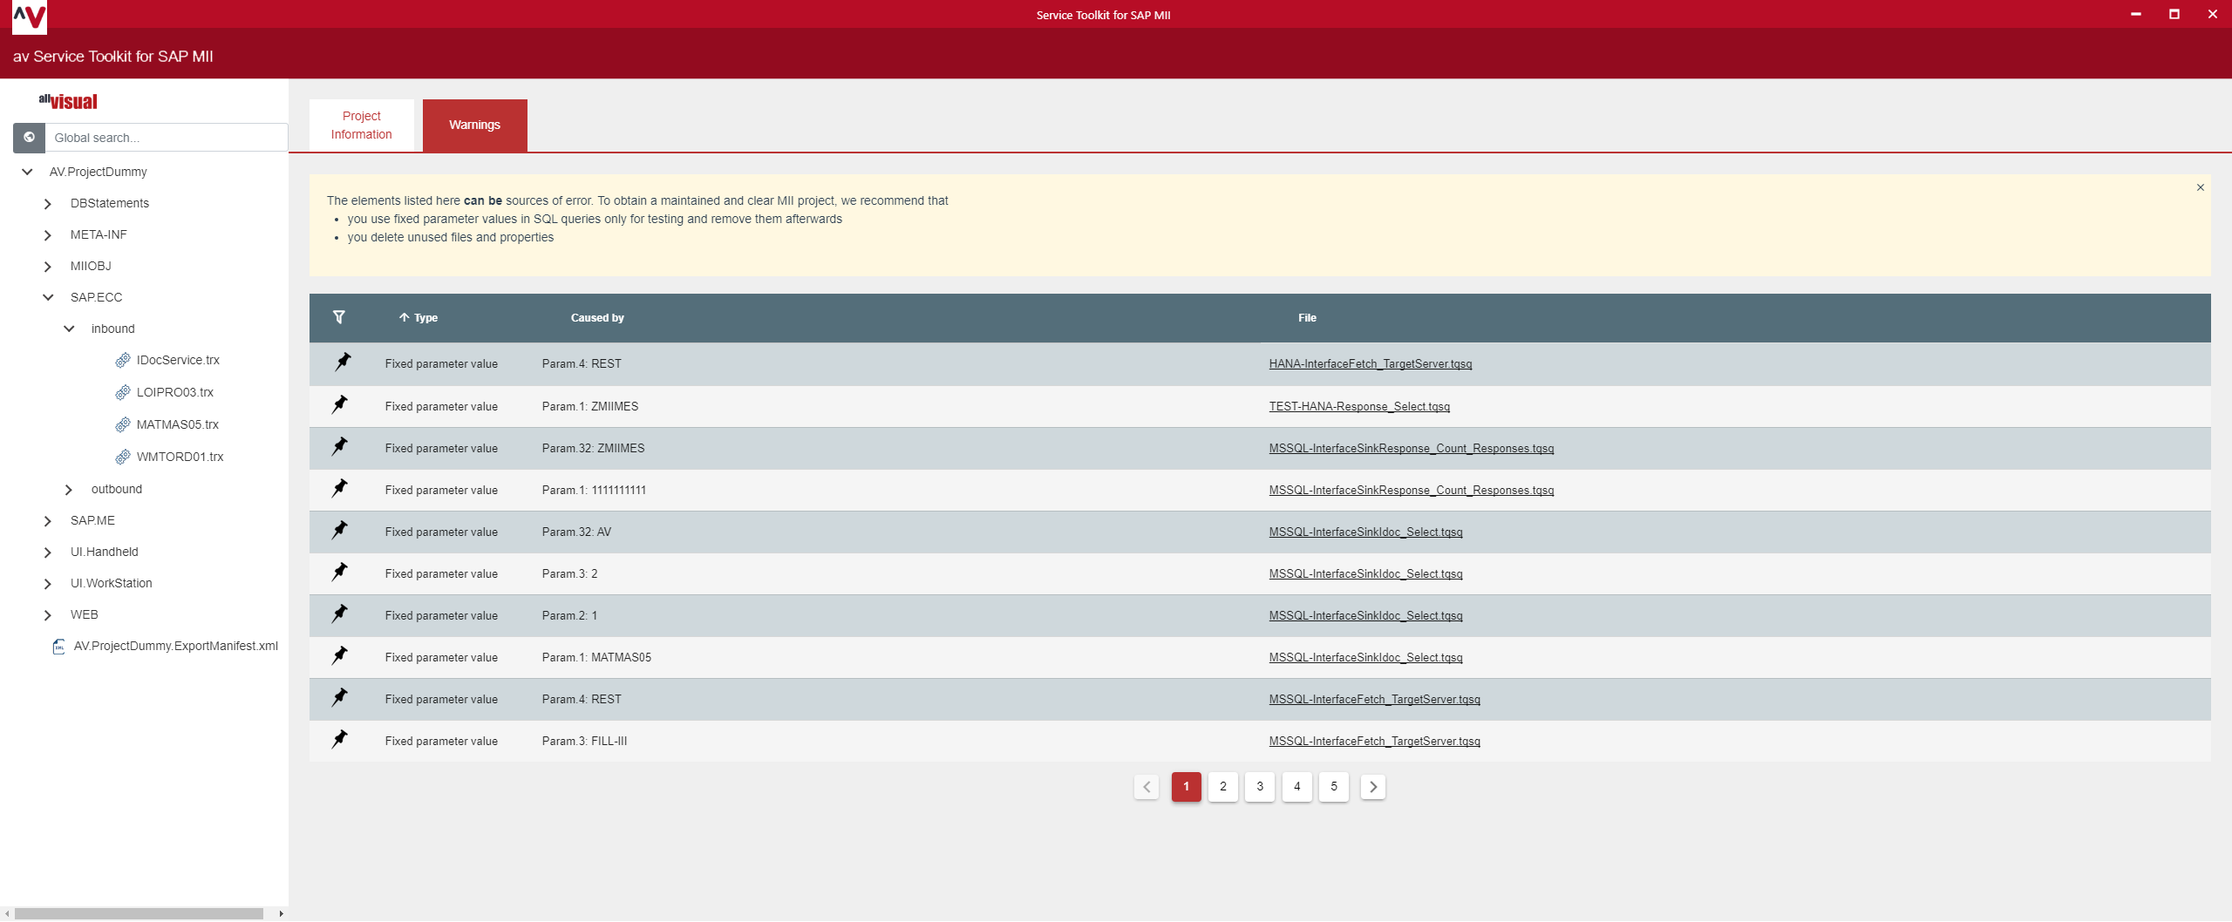Click the horizontal scrollbar in the sidebar
Image resolution: width=2232 pixels, height=922 pixels.
pos(139,913)
